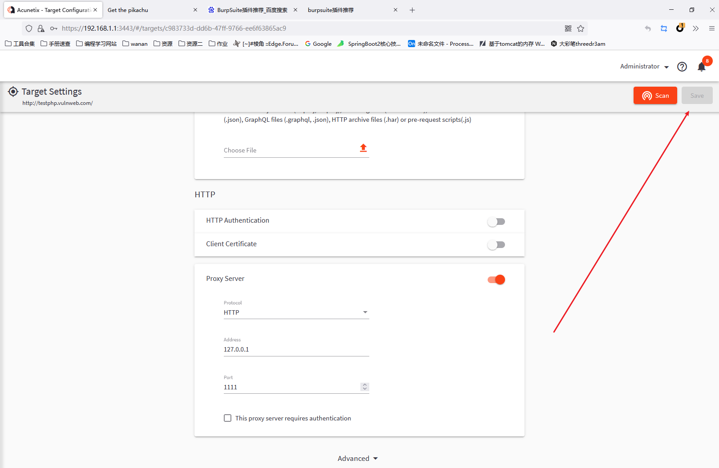Open the Edge.Forum bookmark
Image resolution: width=719 pixels, height=468 pixels.
(266, 44)
